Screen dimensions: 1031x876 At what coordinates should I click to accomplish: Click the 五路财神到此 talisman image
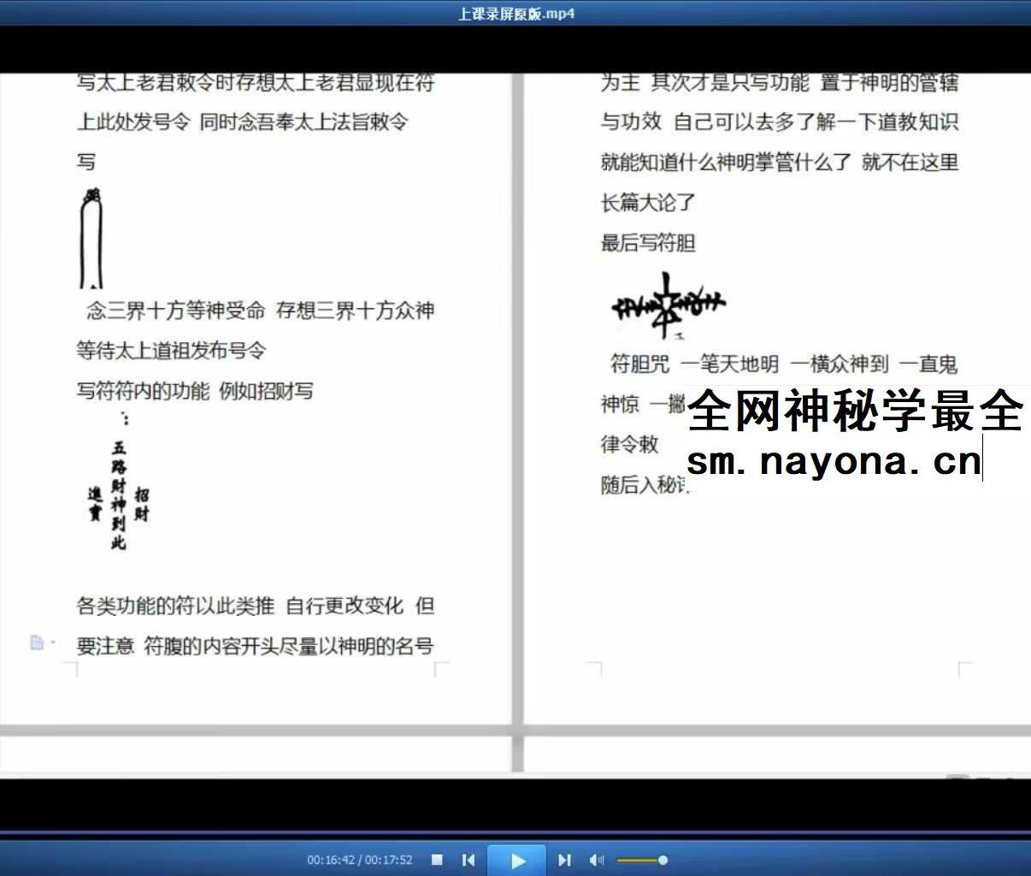[x=119, y=483]
